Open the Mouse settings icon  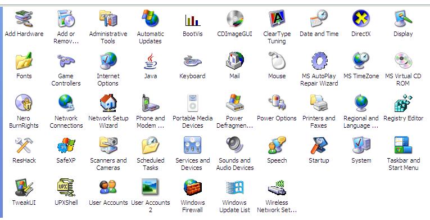pos(277,61)
